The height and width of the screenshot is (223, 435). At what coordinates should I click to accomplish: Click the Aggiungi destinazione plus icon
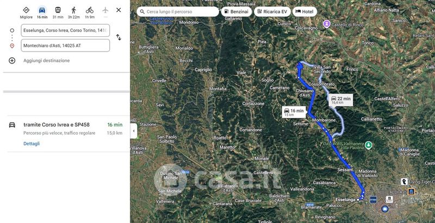point(12,61)
